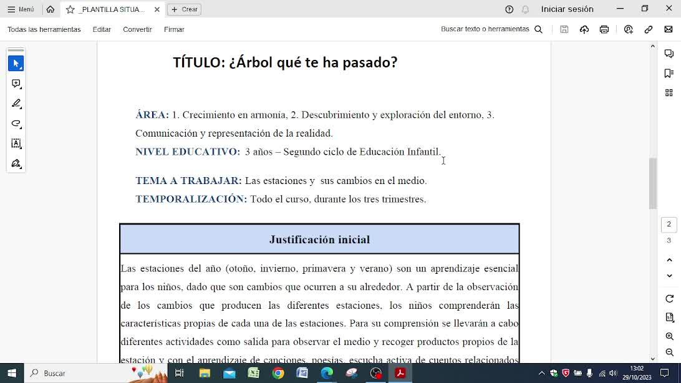The image size is (681, 383).
Task: Open the Firmar menu
Action: (x=174, y=29)
